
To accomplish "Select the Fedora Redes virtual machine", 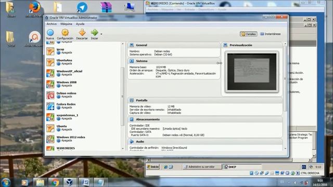I will 83,106.
